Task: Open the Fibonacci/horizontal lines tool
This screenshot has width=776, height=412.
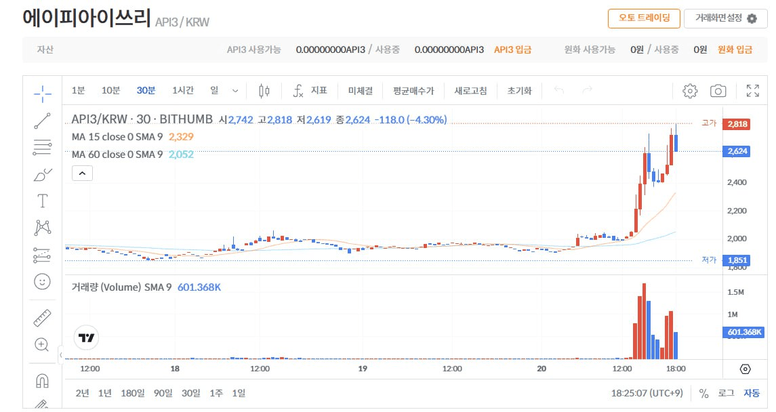Action: click(x=43, y=147)
